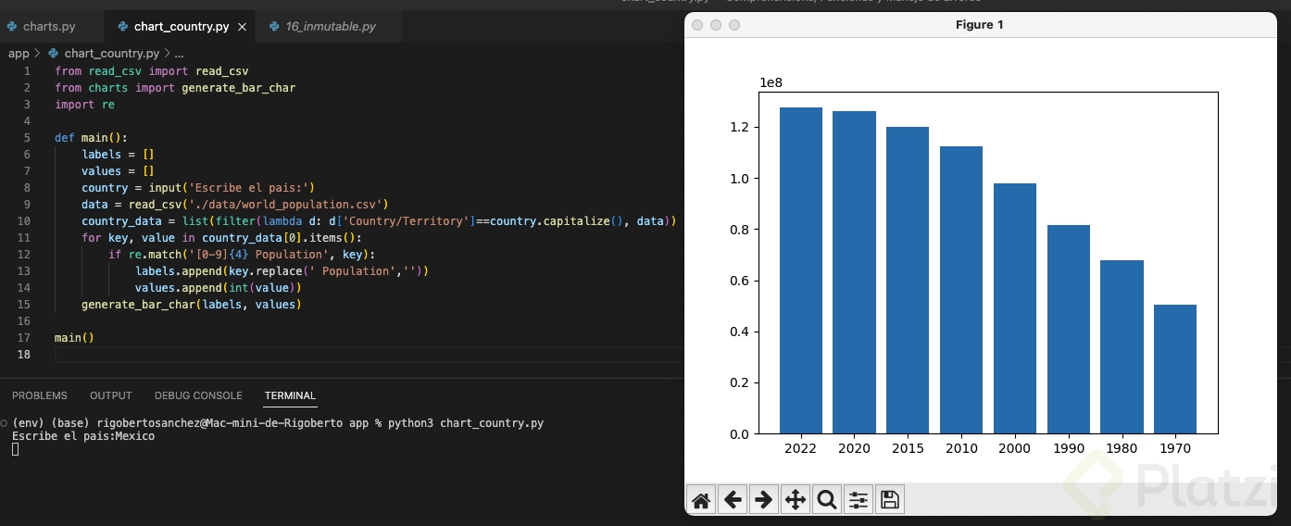Viewport: 1291px width, 526px height.
Task: Click chart_country.py in the breadcrumb path
Action: 111,54
